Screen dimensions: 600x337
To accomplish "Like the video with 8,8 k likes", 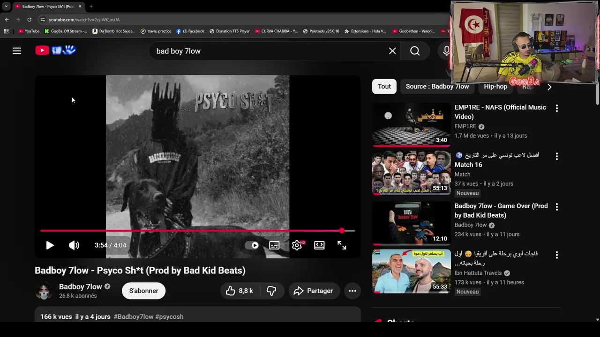I will click(x=239, y=291).
